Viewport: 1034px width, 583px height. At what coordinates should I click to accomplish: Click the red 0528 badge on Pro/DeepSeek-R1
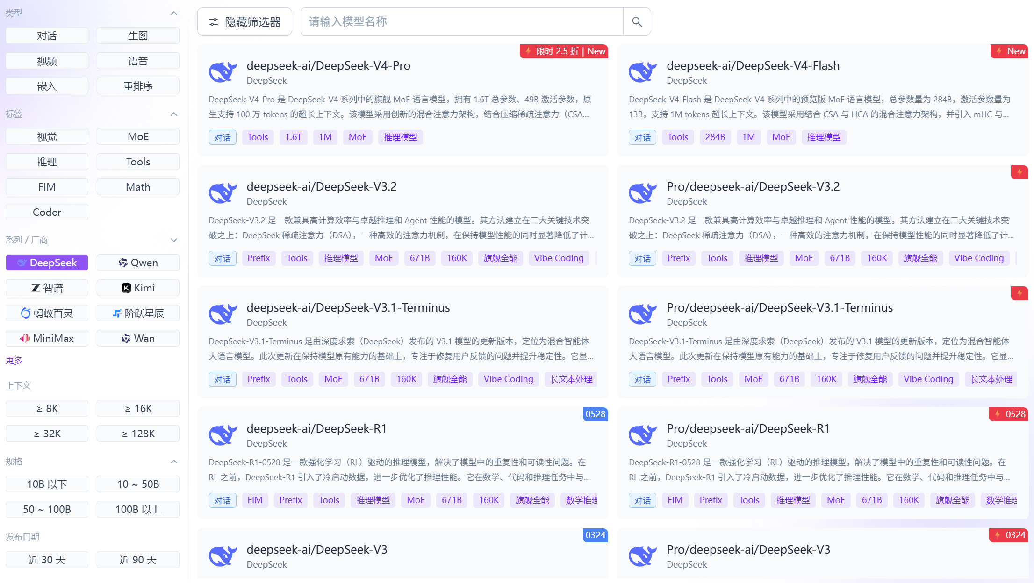(1009, 414)
